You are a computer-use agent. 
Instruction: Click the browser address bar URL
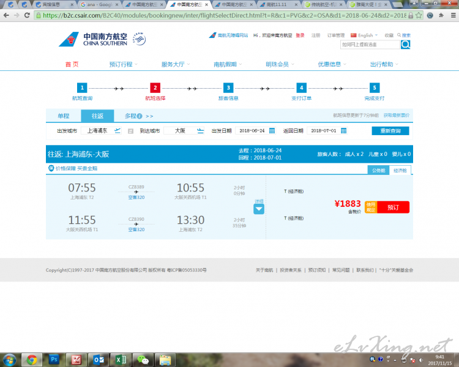[224, 15]
